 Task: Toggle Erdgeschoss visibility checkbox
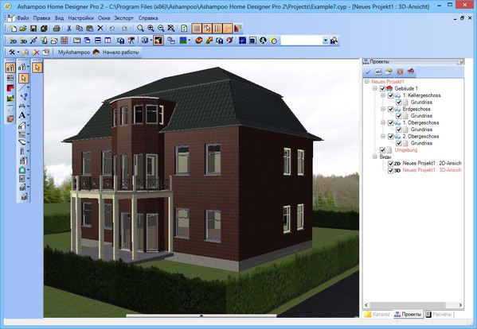click(x=391, y=109)
